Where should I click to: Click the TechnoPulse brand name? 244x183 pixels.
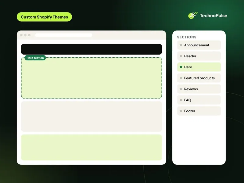[213, 16]
